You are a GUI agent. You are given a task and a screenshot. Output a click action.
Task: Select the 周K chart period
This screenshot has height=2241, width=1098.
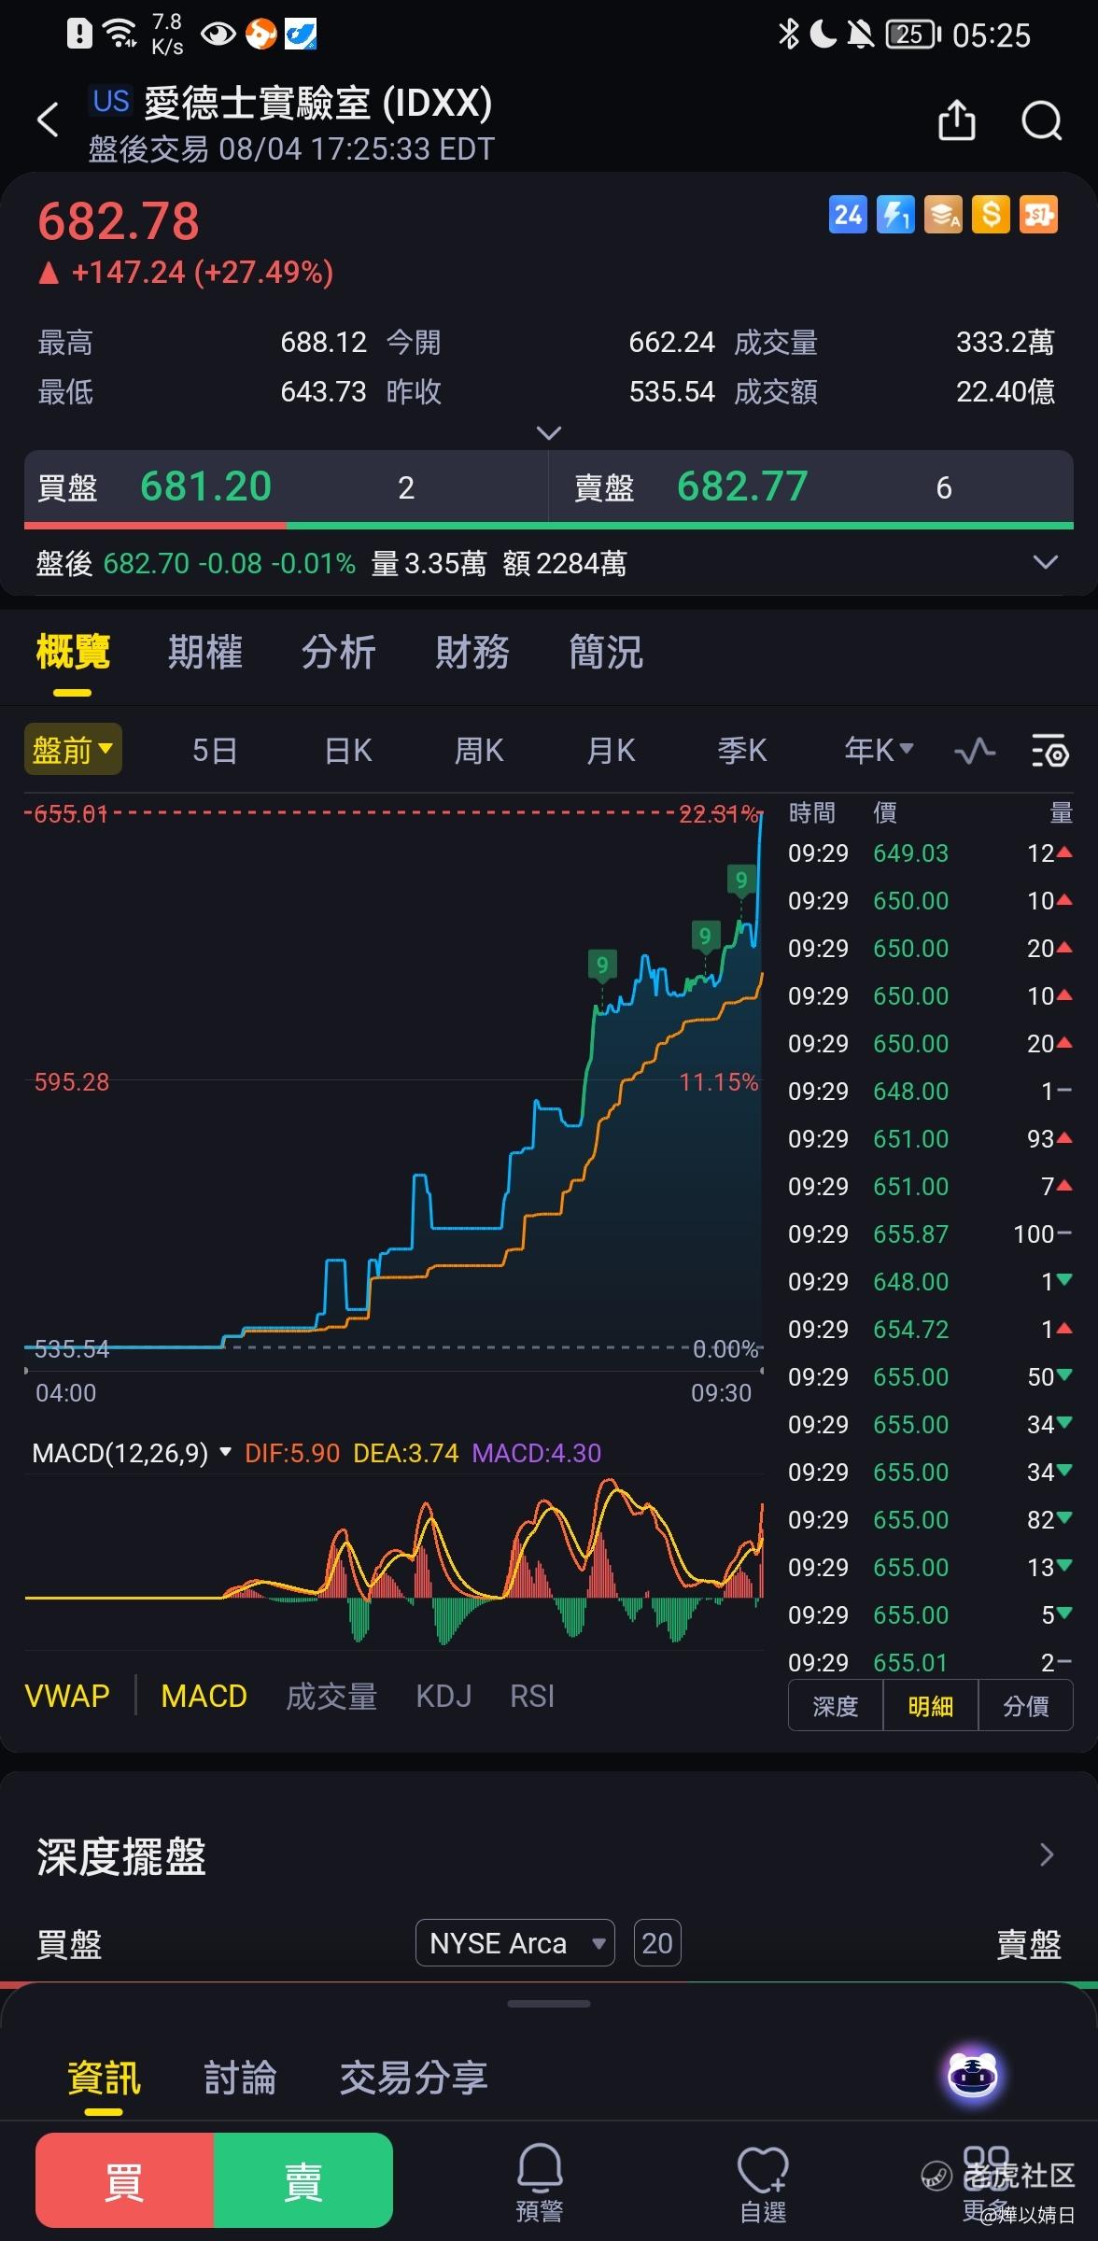tap(479, 750)
